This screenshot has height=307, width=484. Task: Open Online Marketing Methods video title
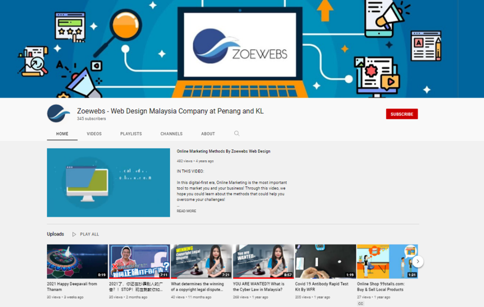pos(224,152)
